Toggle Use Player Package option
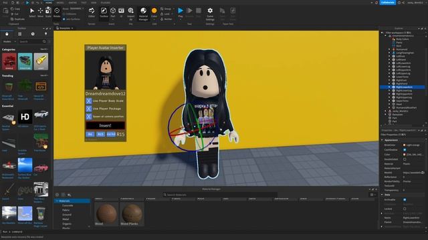The image size is (428, 240). (89, 109)
